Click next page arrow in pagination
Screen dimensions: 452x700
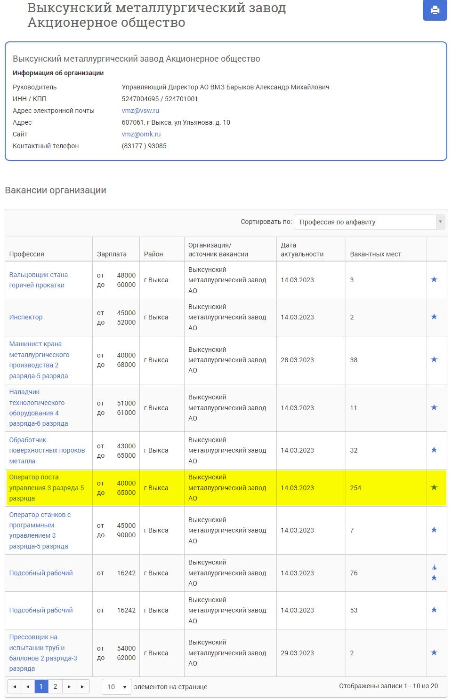click(x=69, y=687)
